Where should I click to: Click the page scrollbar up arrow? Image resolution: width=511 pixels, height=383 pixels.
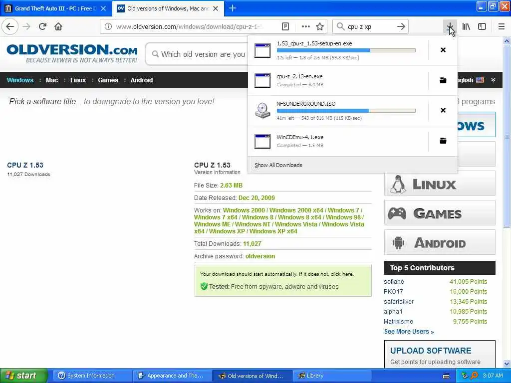(507, 41)
